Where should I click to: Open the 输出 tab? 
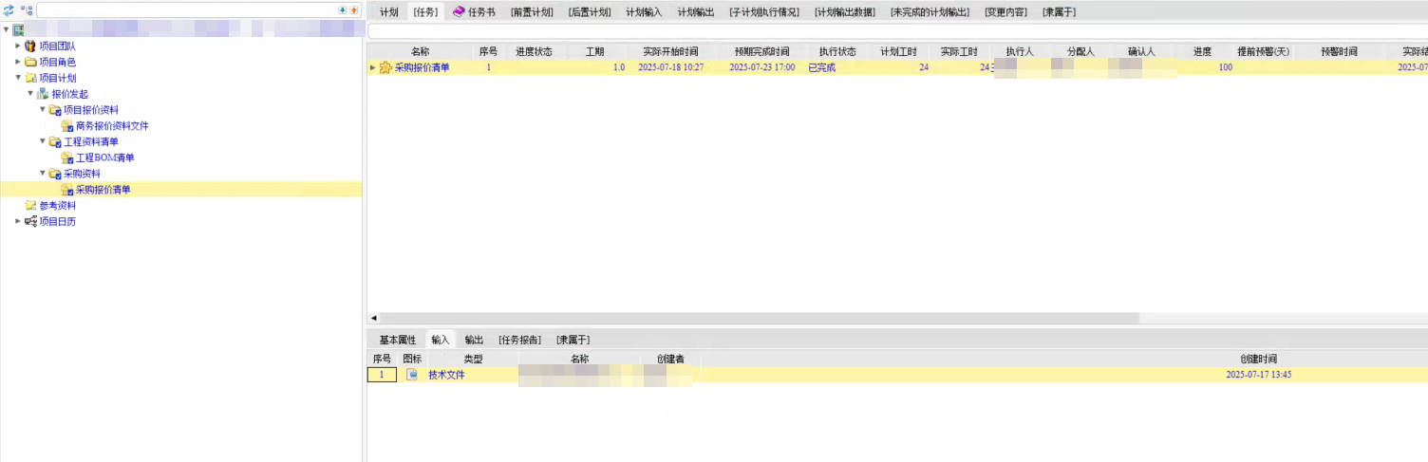coord(474,340)
